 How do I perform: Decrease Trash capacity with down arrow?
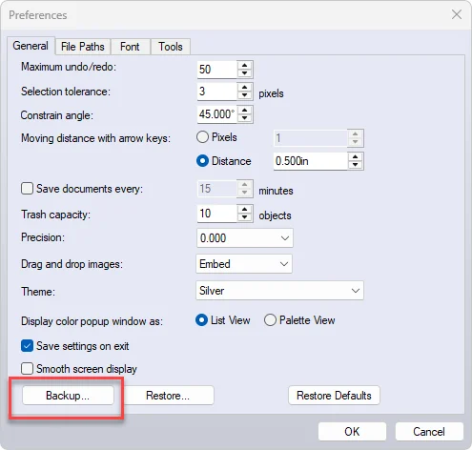tap(244, 217)
